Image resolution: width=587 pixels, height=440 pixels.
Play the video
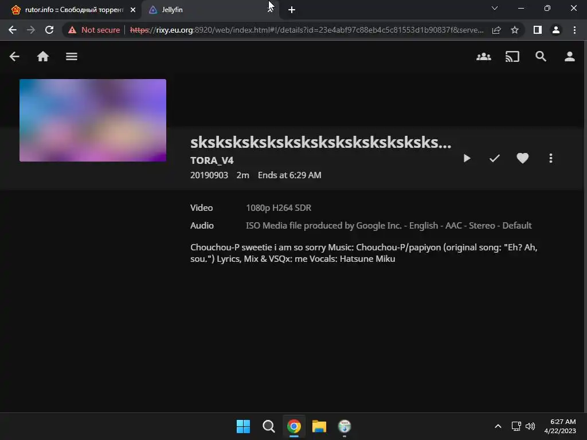[x=467, y=158]
